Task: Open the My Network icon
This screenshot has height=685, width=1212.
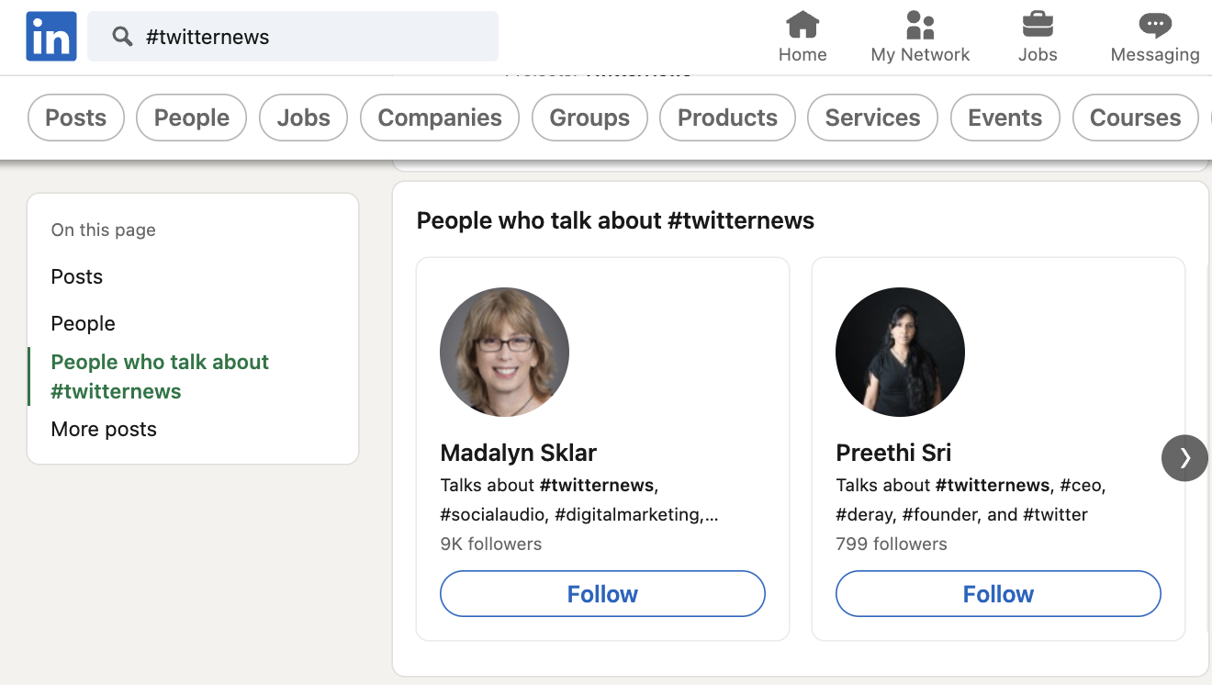Action: click(x=919, y=24)
